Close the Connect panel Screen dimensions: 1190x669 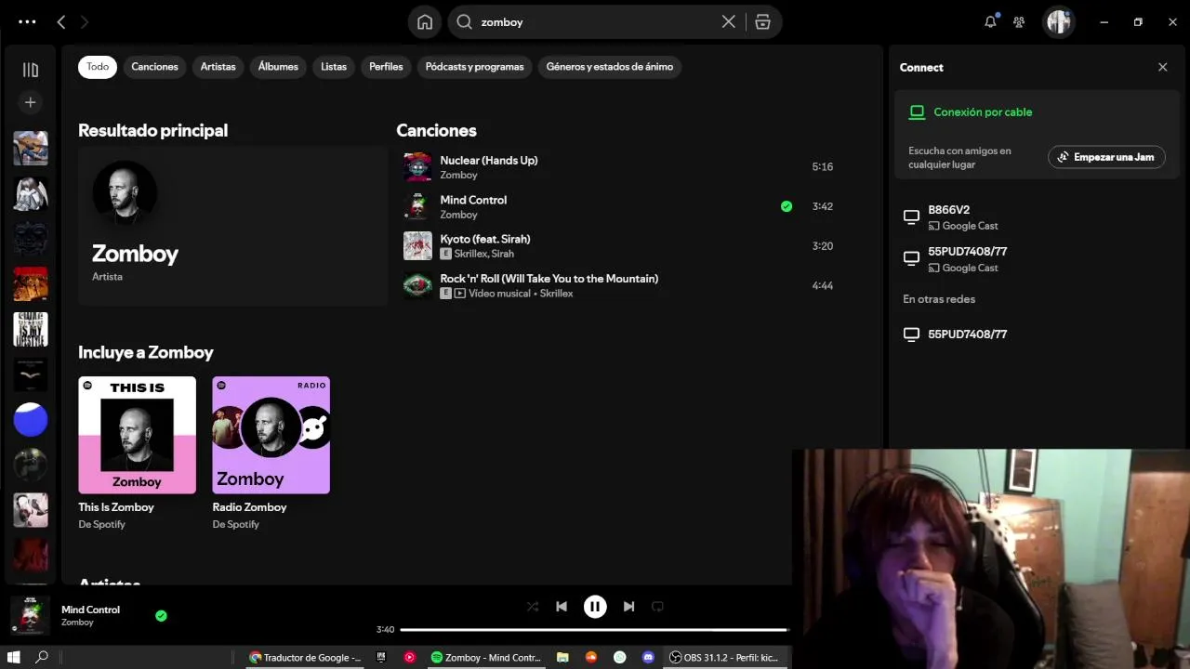tap(1162, 67)
